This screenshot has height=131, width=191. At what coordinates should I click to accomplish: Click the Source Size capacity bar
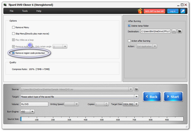[102, 119]
